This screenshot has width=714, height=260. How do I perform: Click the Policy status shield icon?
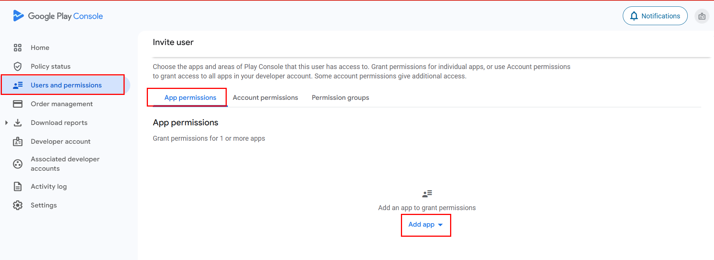[x=18, y=66]
